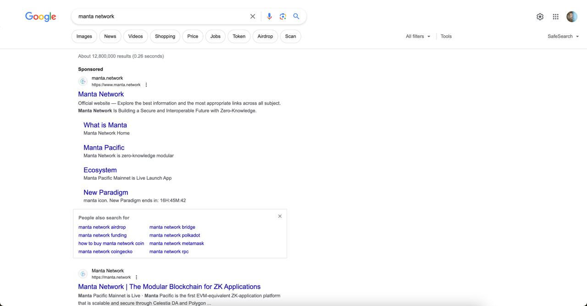Open the Manta Pacific sitelink
Screen dimensions: 587x306
pos(104,147)
